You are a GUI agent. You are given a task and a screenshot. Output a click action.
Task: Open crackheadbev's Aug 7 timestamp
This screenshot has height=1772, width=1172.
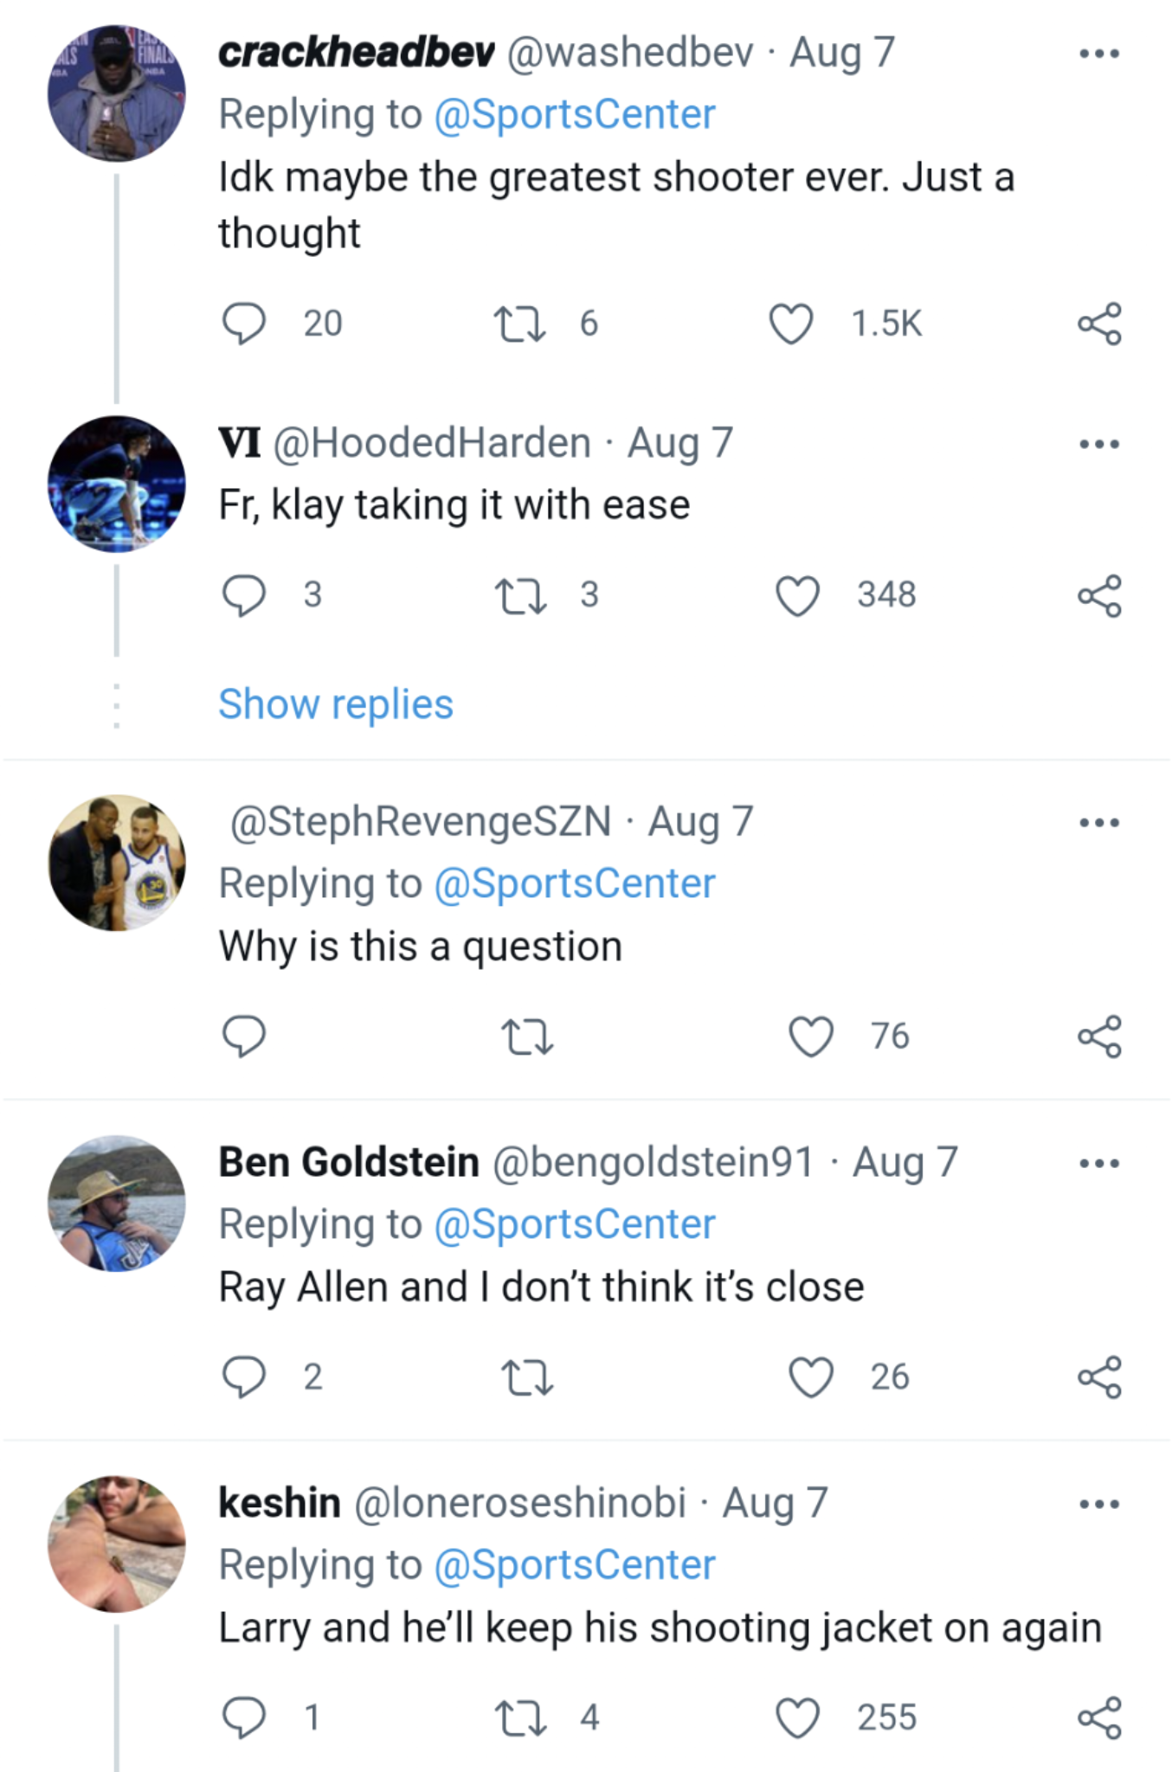pyautogui.click(x=836, y=53)
